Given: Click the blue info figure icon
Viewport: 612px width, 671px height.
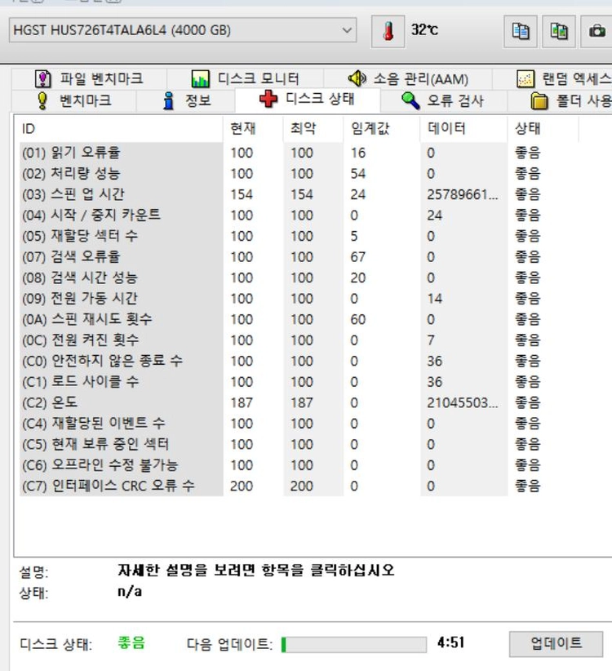Looking at the screenshot, I should tap(169, 100).
